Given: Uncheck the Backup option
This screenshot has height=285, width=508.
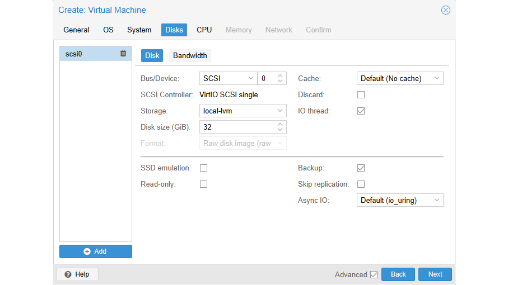Looking at the screenshot, I should tap(361, 168).
